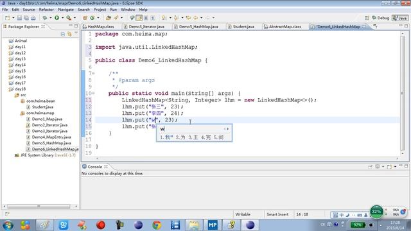Open the File menu
The width and height of the screenshot is (411, 231).
pyautogui.click(x=4, y=10)
